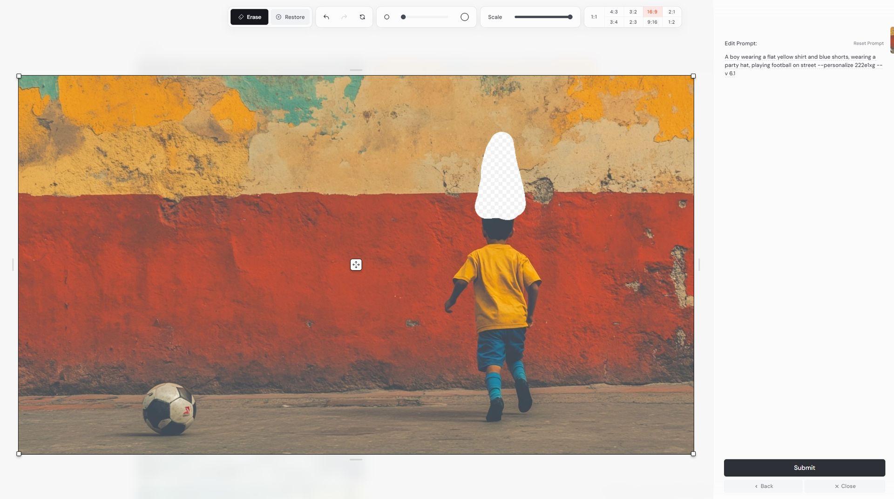894x499 pixels.
Task: Choose the 4:3 aspect ratio
Action: (614, 12)
